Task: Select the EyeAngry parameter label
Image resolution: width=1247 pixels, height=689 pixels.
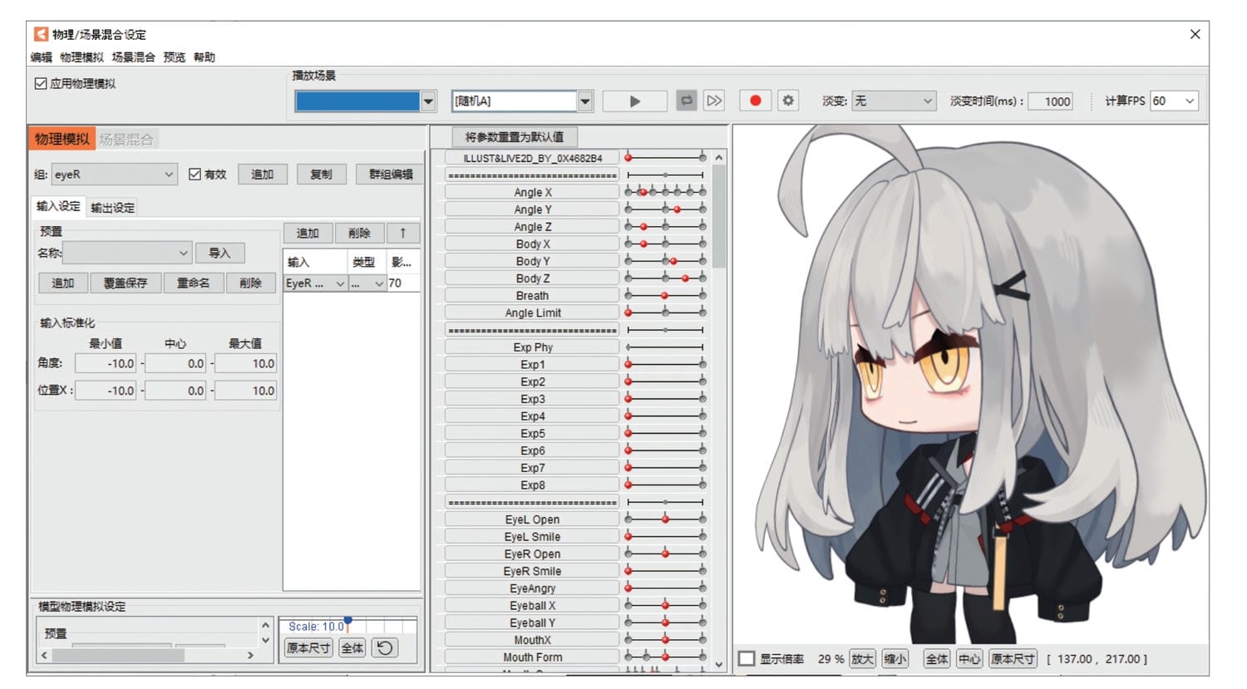Action: point(532,588)
